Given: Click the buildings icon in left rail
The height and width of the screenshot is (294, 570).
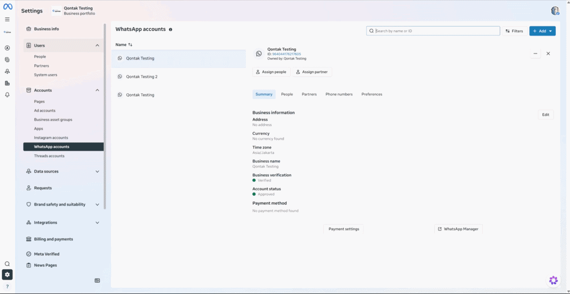Looking at the screenshot, I should 7,83.
